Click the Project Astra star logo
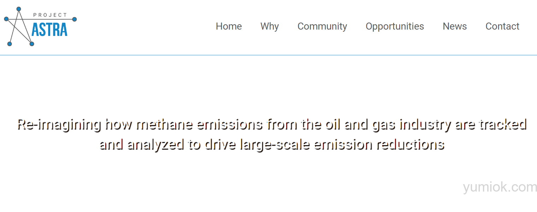537x212 pixels. click(40, 26)
